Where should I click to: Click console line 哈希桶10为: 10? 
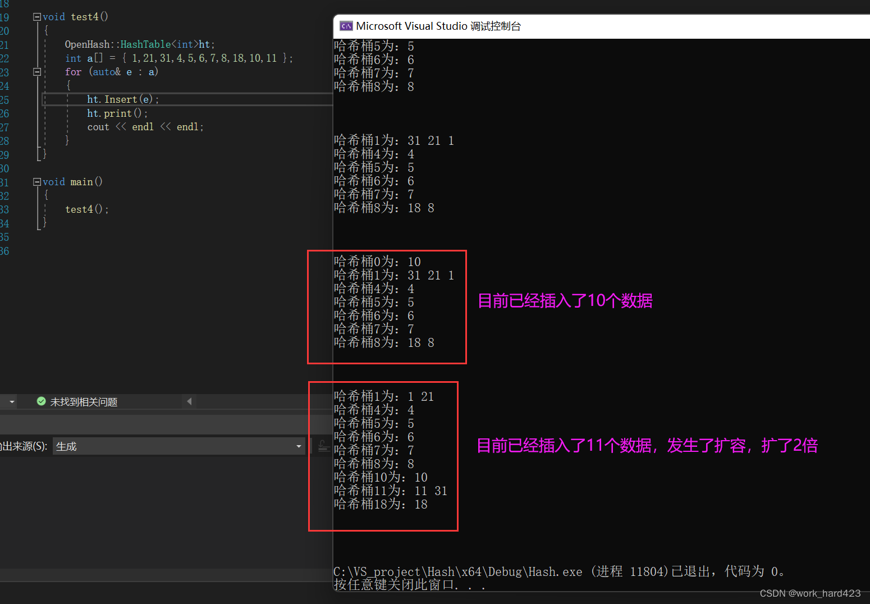[381, 477]
